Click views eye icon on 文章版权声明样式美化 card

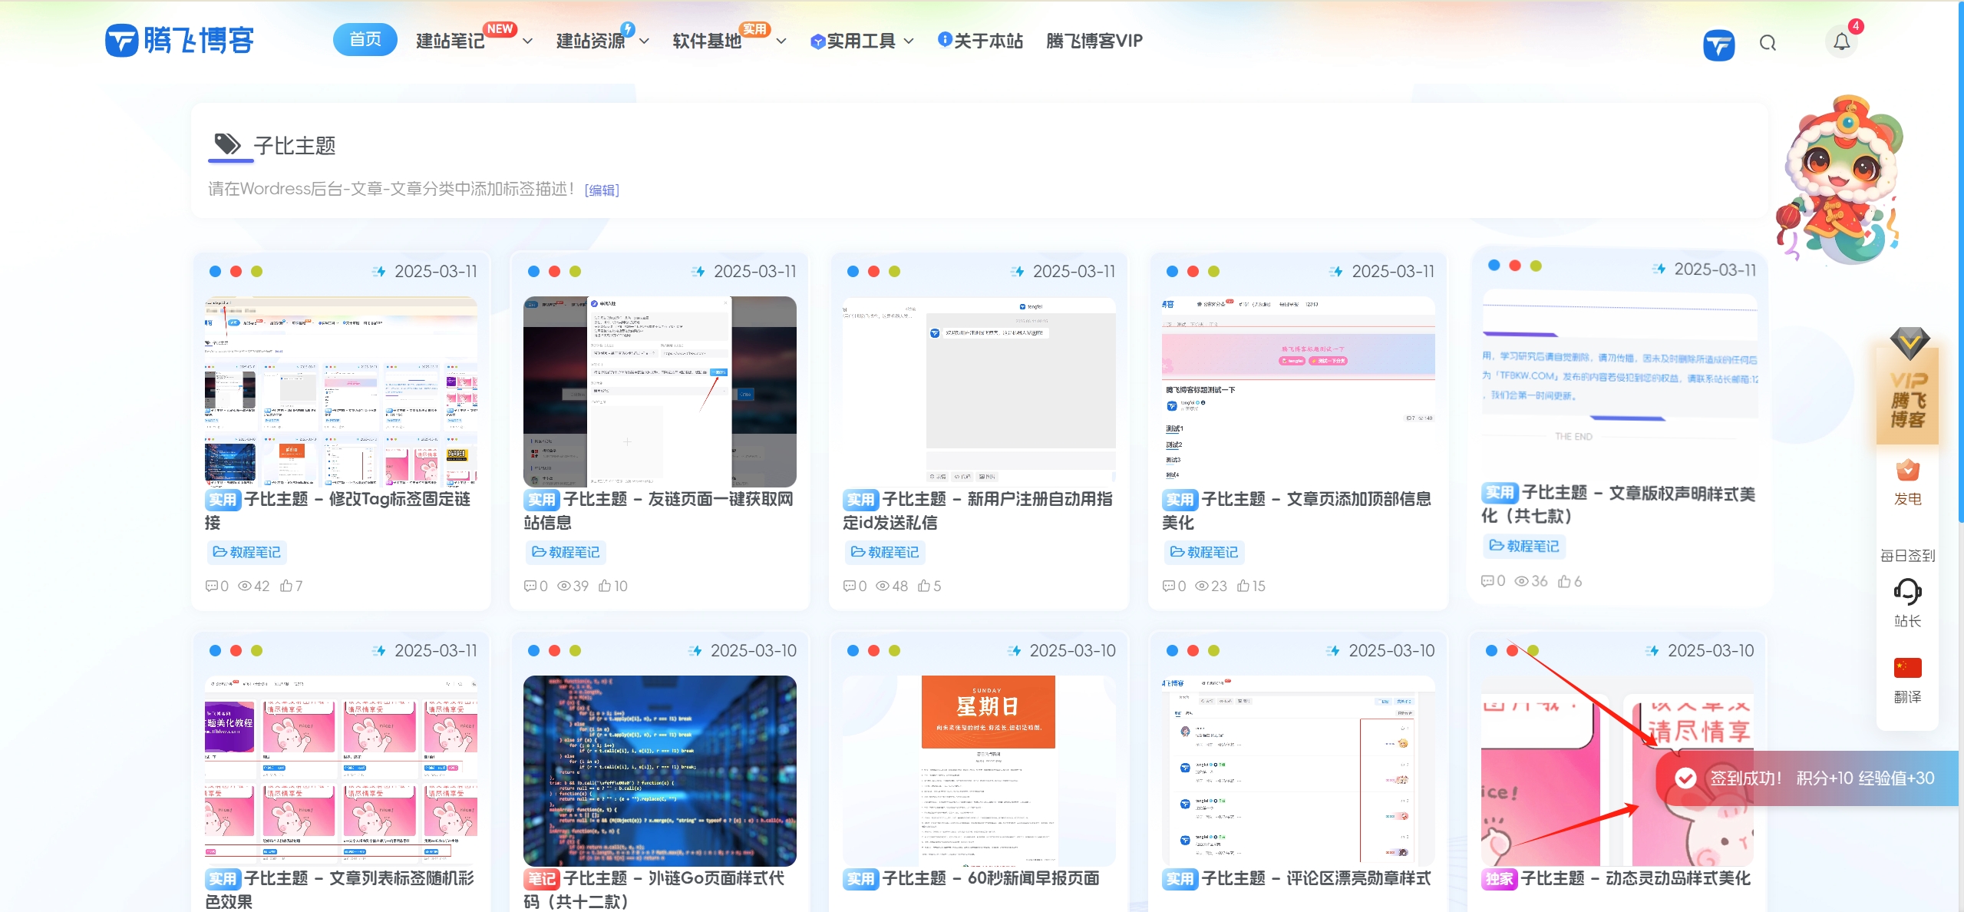[x=1522, y=581]
